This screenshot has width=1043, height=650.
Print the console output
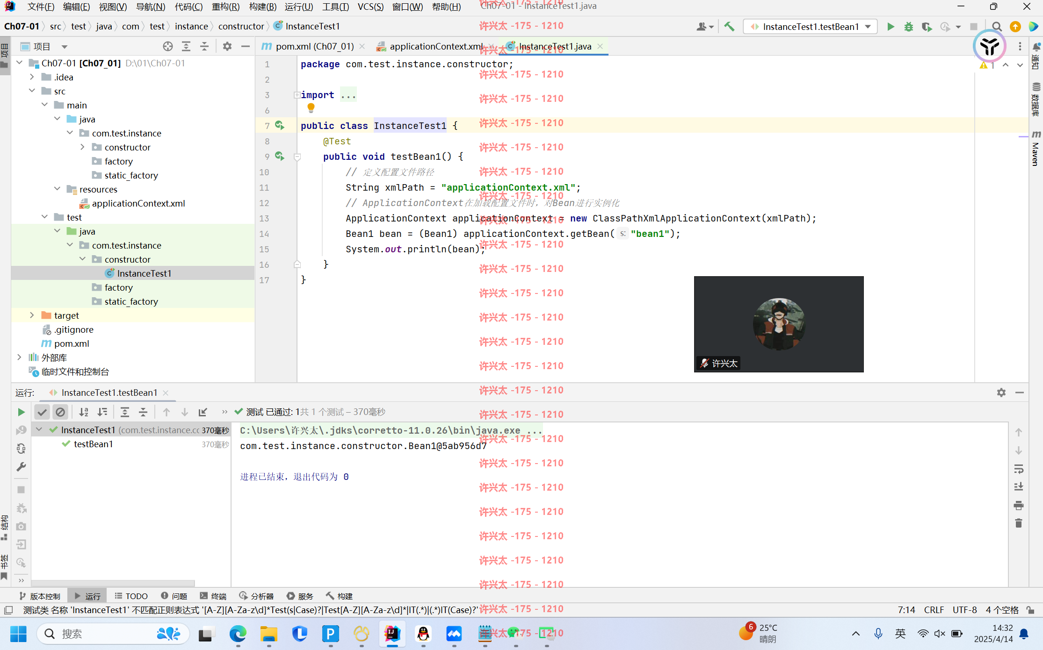[1019, 505]
